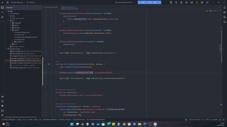Open the samsung device selector dropdown
This screenshot has height=127, width=227.
click(x=124, y=2)
